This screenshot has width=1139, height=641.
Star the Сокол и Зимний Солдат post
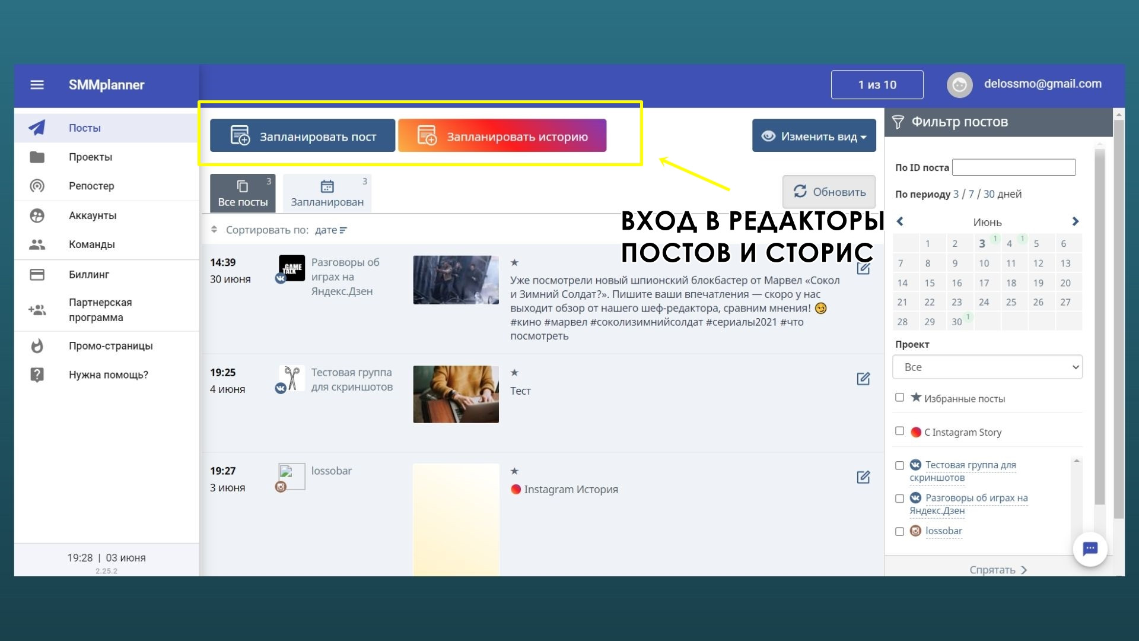[514, 262]
